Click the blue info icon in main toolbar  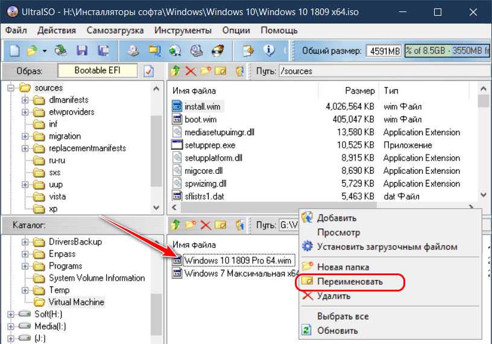pos(270,51)
